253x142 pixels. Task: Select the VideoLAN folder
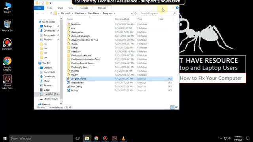pyautogui.click(x=76, y=52)
